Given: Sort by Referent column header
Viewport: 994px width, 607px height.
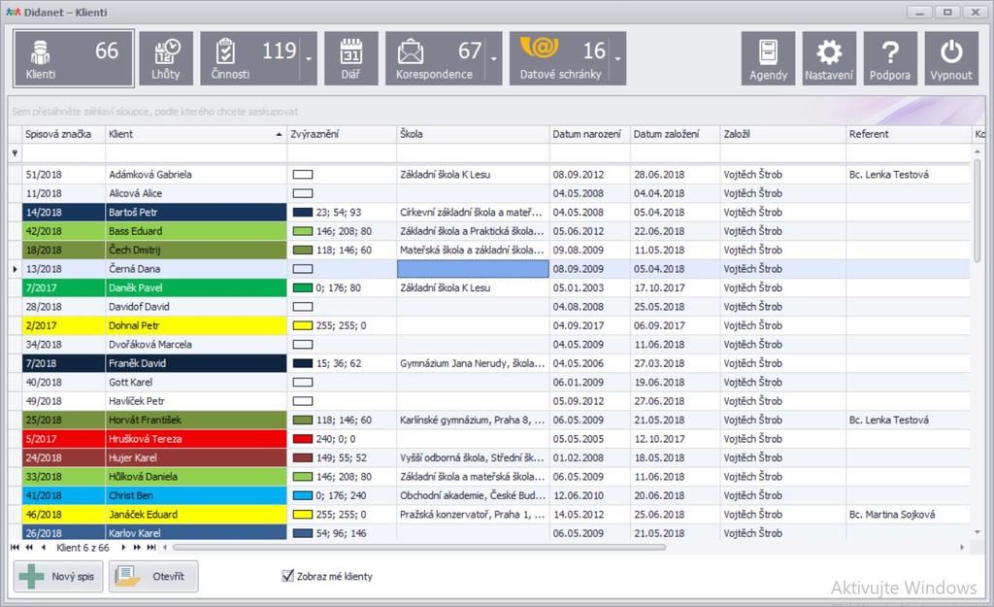Looking at the screenshot, I should click(x=908, y=134).
